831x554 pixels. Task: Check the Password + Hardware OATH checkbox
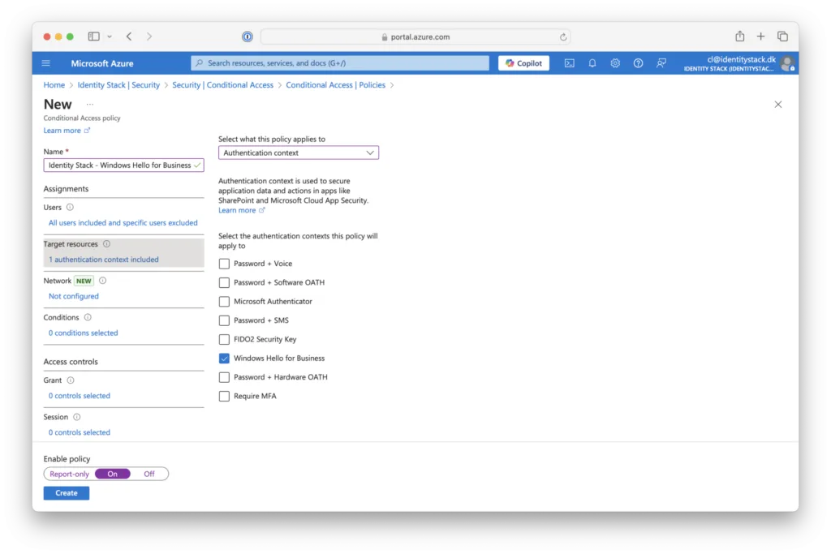click(224, 377)
